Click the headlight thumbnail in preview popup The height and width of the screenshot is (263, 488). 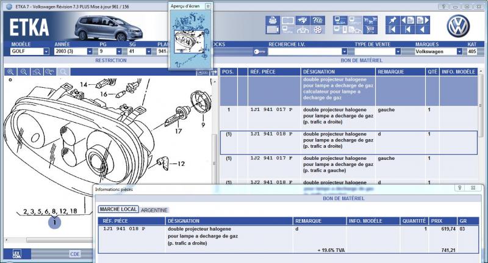(x=190, y=41)
